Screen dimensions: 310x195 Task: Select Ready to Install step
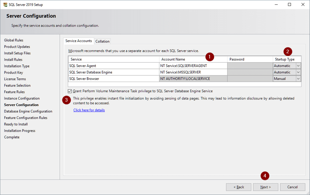click(x=16, y=124)
